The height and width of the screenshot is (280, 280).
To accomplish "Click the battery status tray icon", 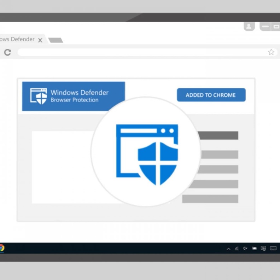I will click(x=254, y=249).
